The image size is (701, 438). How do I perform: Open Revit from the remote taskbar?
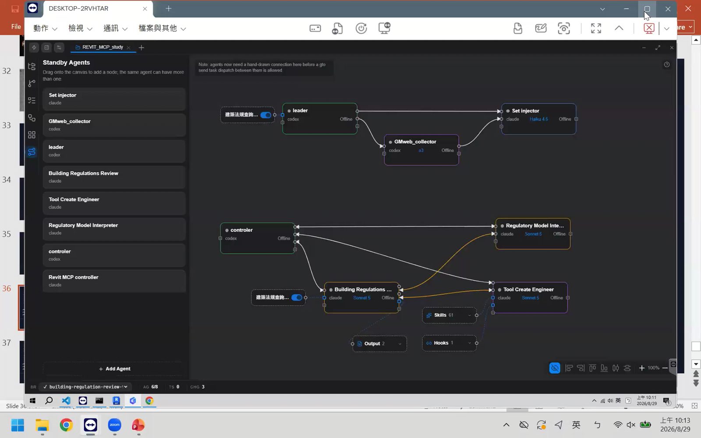tap(116, 400)
